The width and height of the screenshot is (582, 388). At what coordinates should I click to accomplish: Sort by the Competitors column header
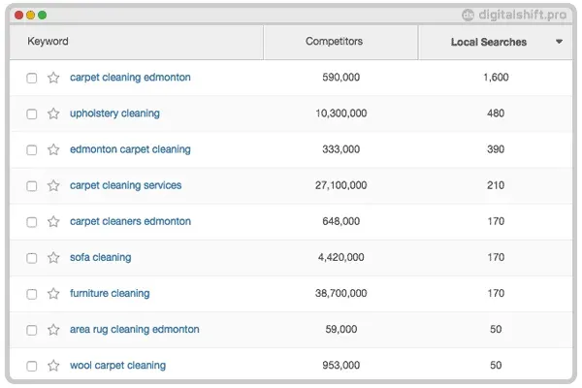[x=334, y=42]
